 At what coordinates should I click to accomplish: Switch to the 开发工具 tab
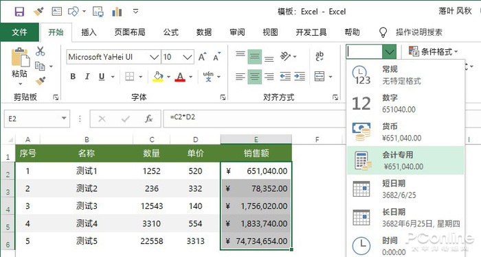click(311, 32)
